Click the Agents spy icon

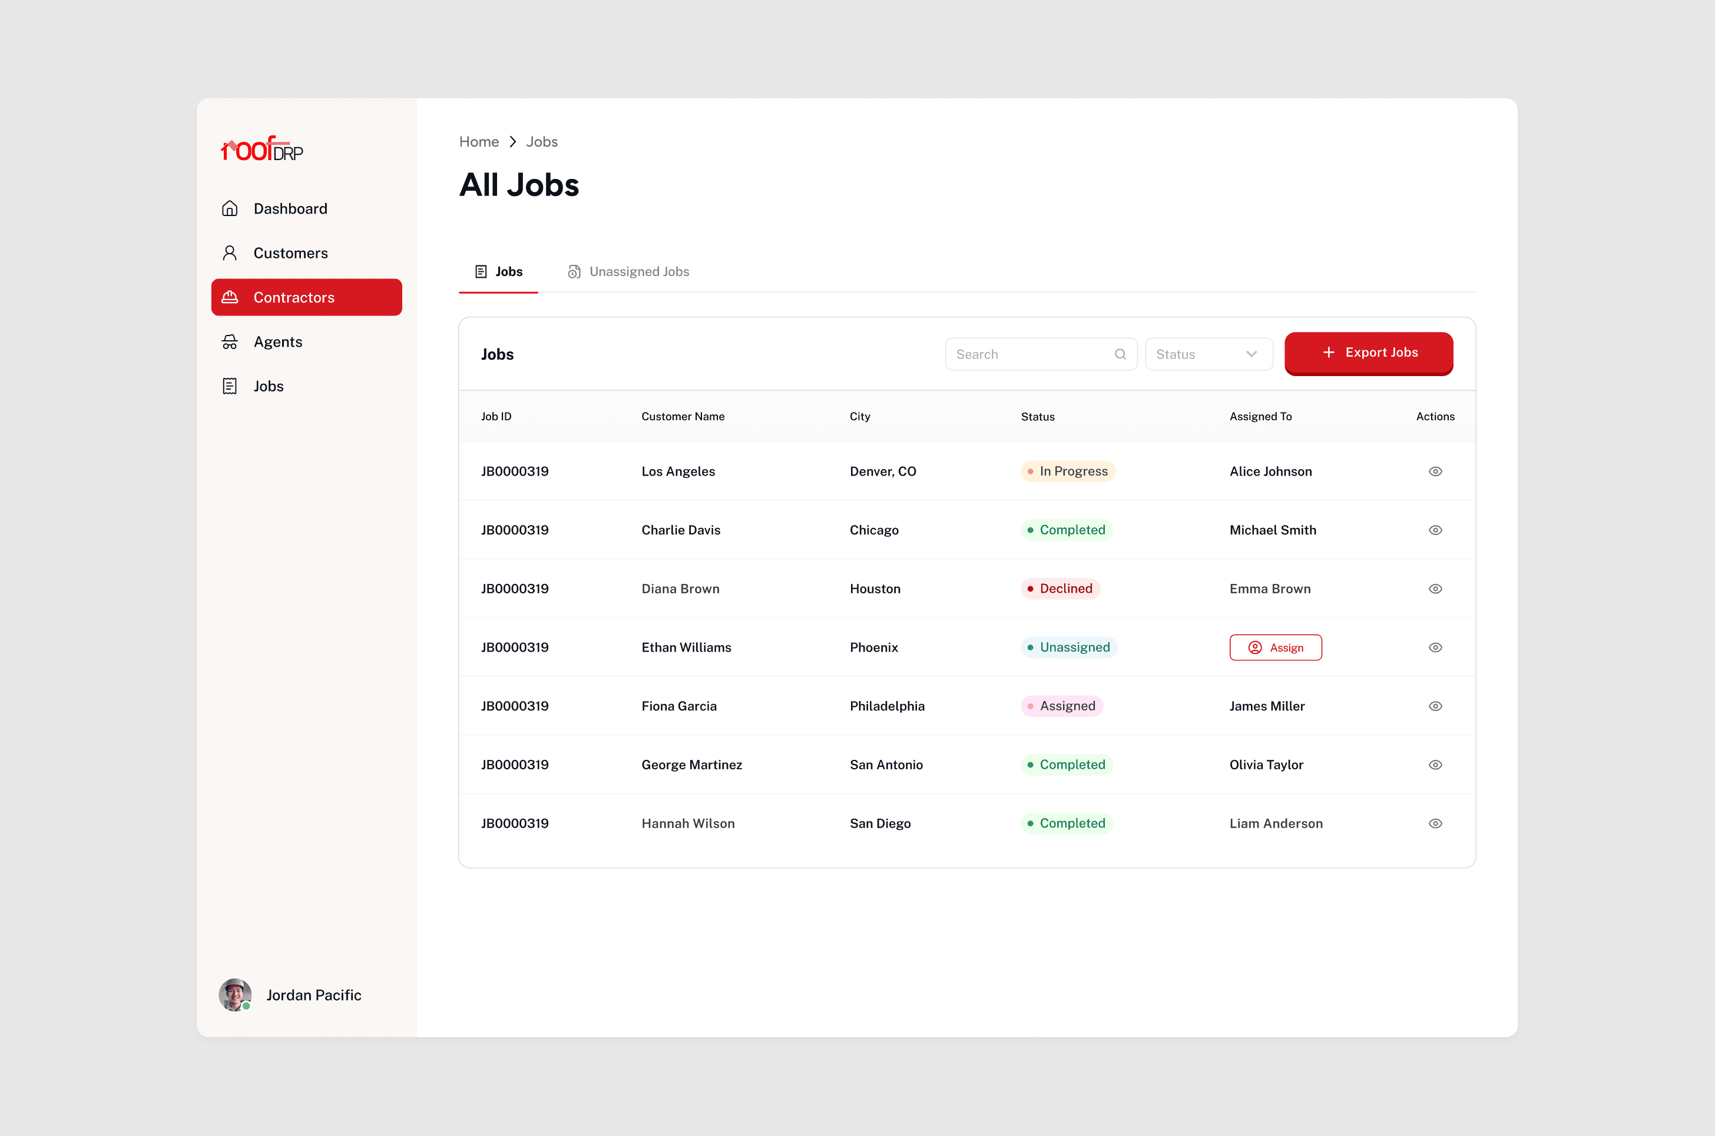coord(230,342)
